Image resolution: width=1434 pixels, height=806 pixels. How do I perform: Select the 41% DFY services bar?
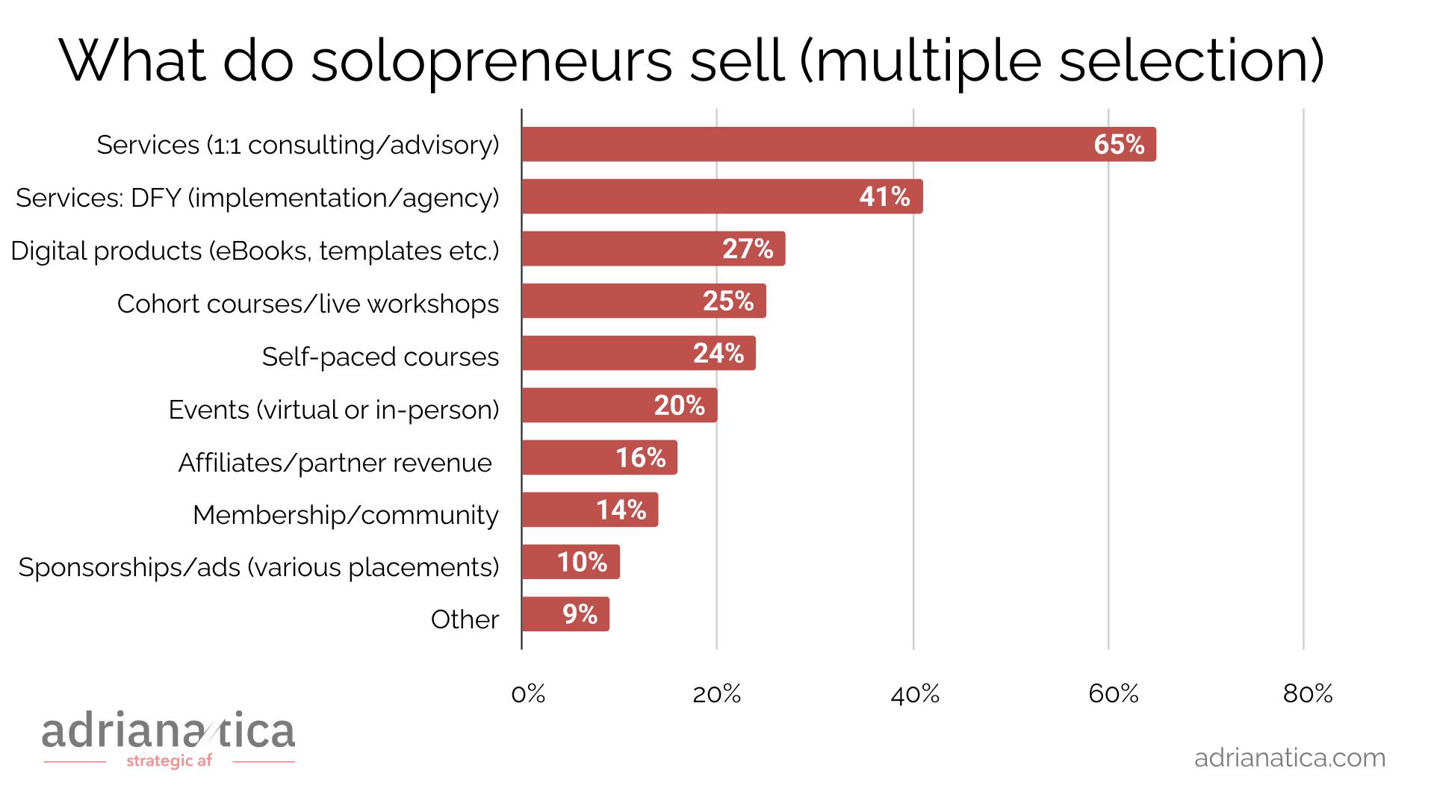(721, 196)
